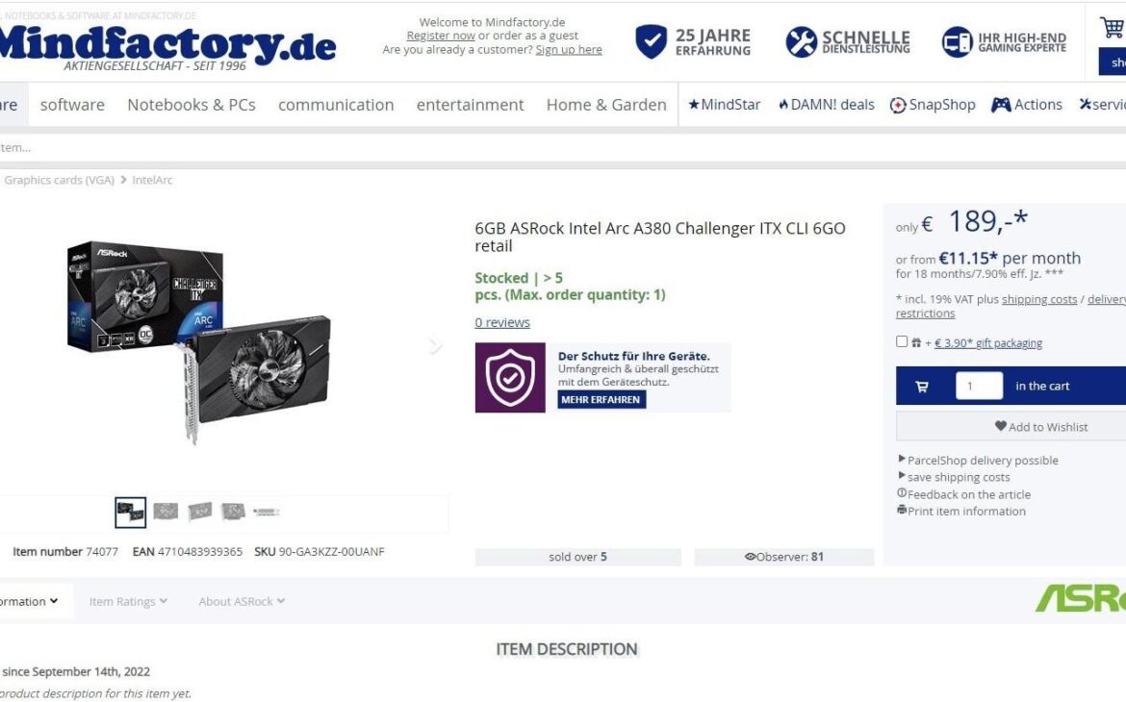
Task: Click the purple device protection shield icon
Action: pyautogui.click(x=510, y=378)
